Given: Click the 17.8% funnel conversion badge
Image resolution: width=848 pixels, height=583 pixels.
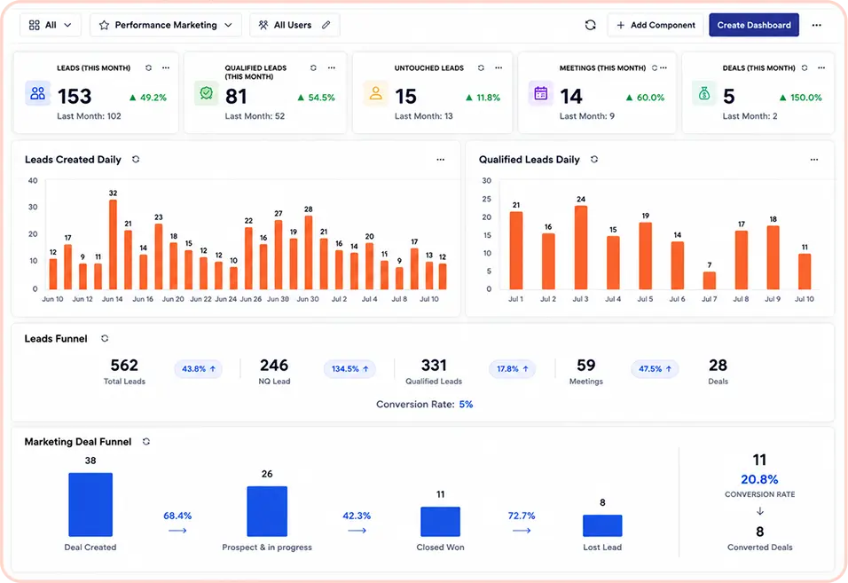Looking at the screenshot, I should [x=512, y=369].
